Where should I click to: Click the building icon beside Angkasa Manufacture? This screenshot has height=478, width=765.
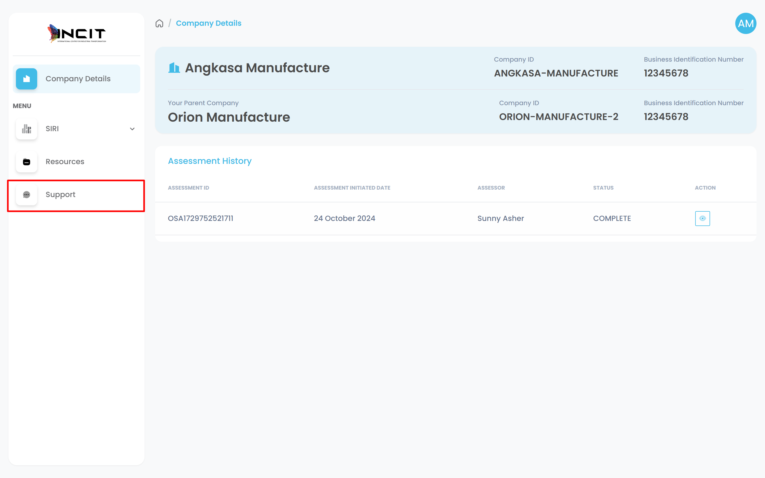[x=174, y=68]
